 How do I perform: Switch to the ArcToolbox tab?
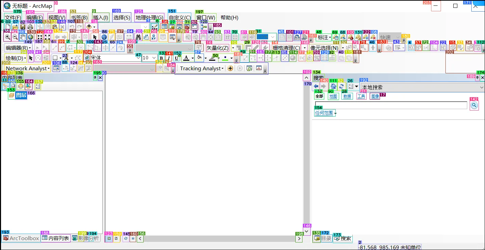[21, 238]
